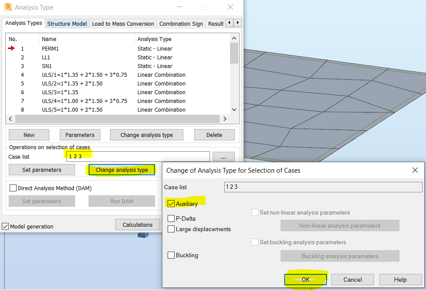
Task: Switch to the Structure Model tab
Action: [67, 23]
